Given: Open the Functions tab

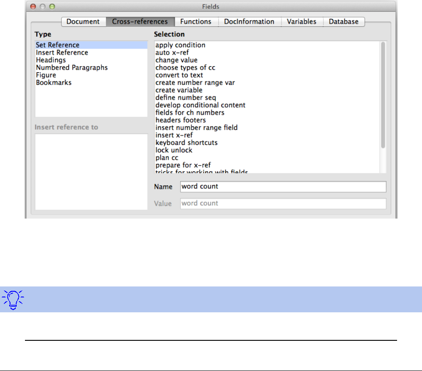Looking at the screenshot, I should 196,21.
